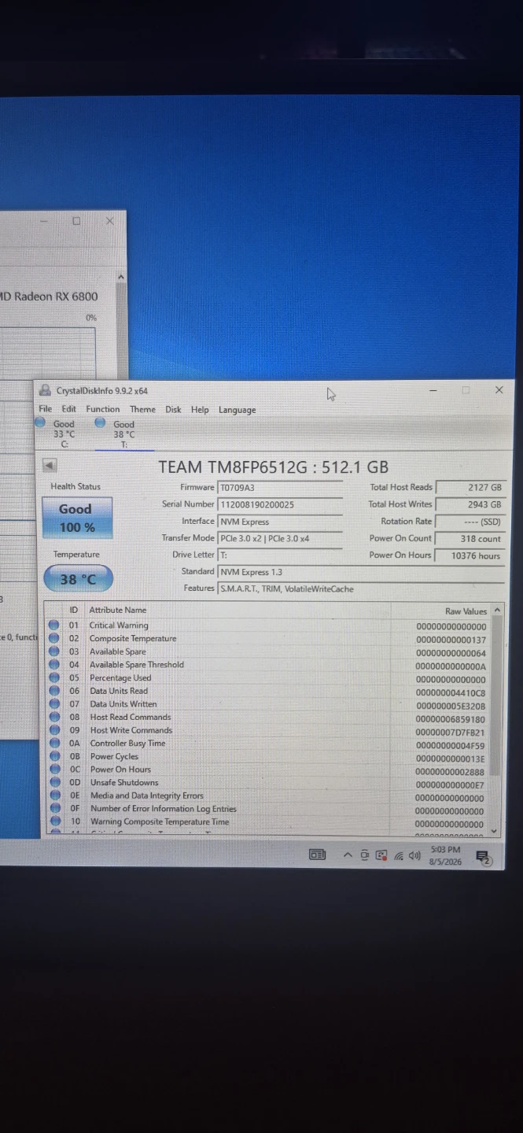Click the status dot for Controller Busy Time
Image resolution: width=523 pixels, height=1133 pixels.
pos(54,744)
